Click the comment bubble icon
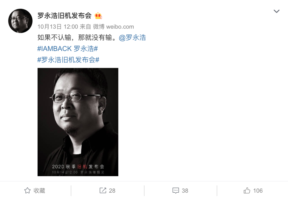The image size is (288, 198). click(175, 191)
